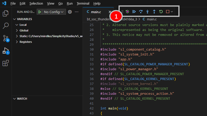
Task: Collapse the VARIABLES section
Action: [x=24, y=19]
